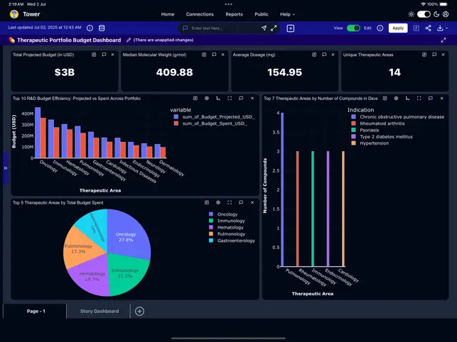This screenshot has height=342, width=457.
Task: Click the share icon in the toolbar
Action: click(x=428, y=28)
